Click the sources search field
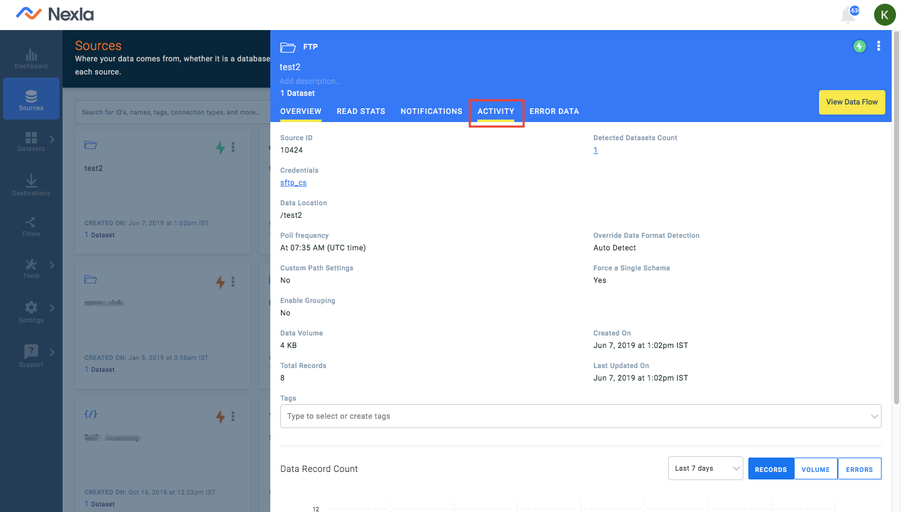Screen dimensions: 901x512 click(x=172, y=113)
